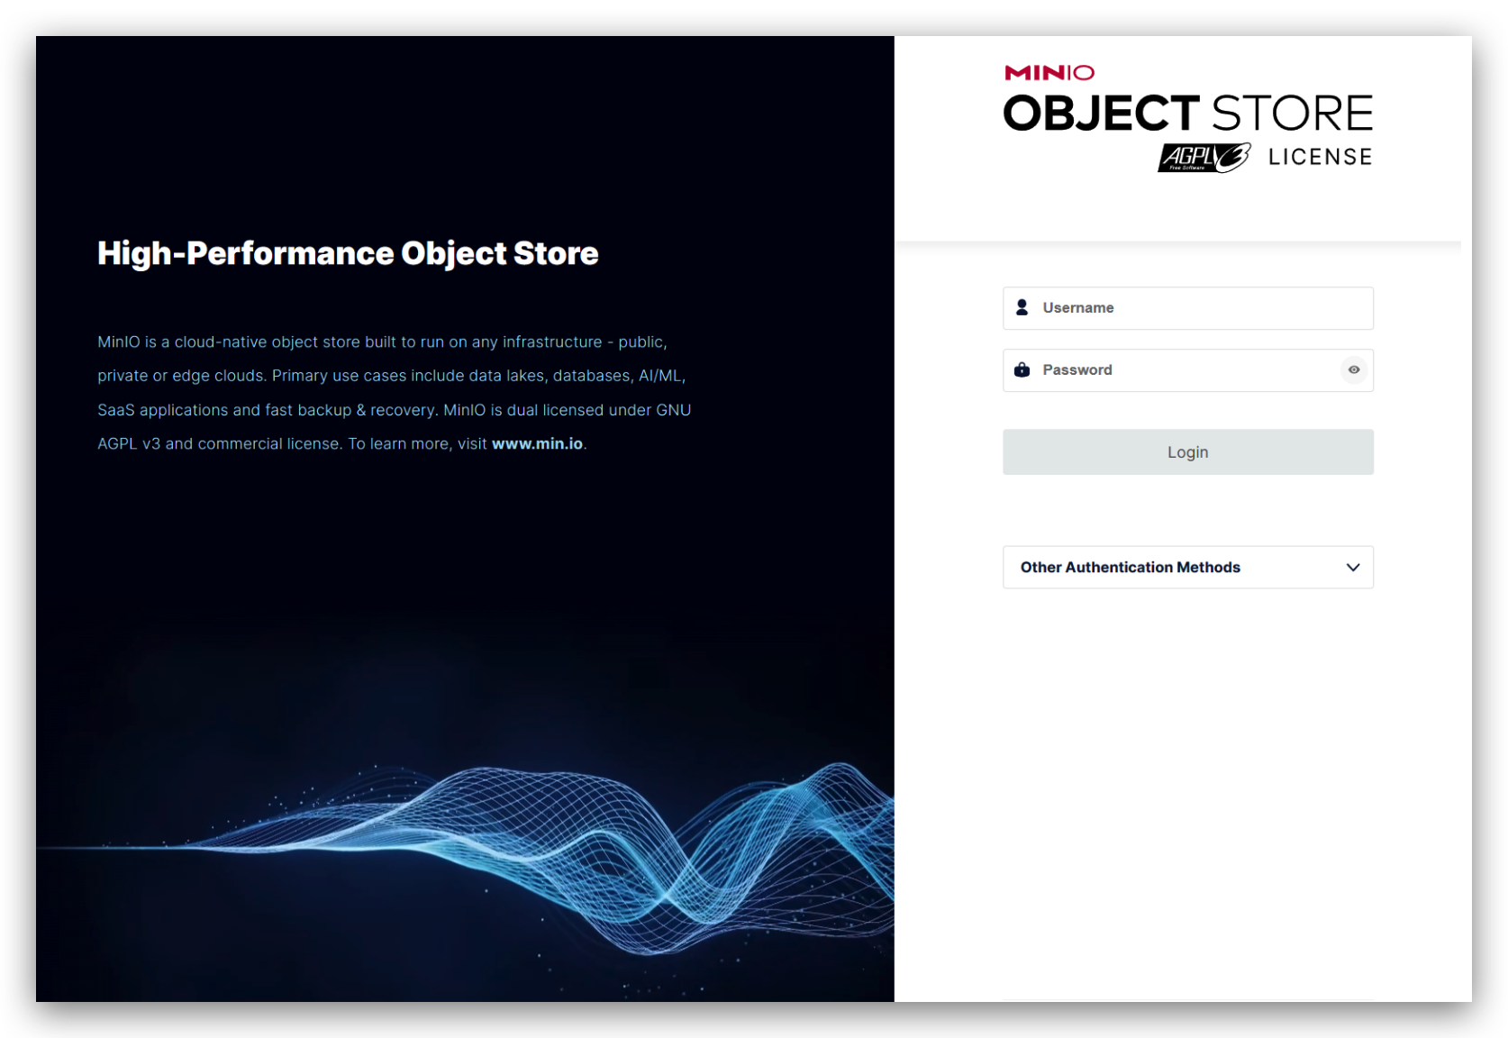Viewport: 1508px width, 1038px height.
Task: Toggle password visibility eye icon
Action: point(1353,370)
